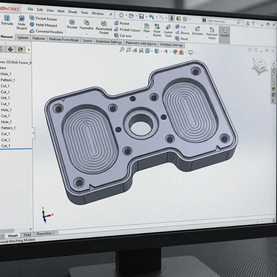Switch to the Upload tab
Image resolution: width=277 pixels, height=277 pixels.
23,37
